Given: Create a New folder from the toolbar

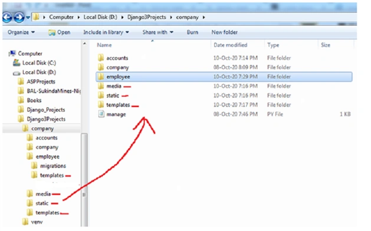Looking at the screenshot, I should point(224,32).
